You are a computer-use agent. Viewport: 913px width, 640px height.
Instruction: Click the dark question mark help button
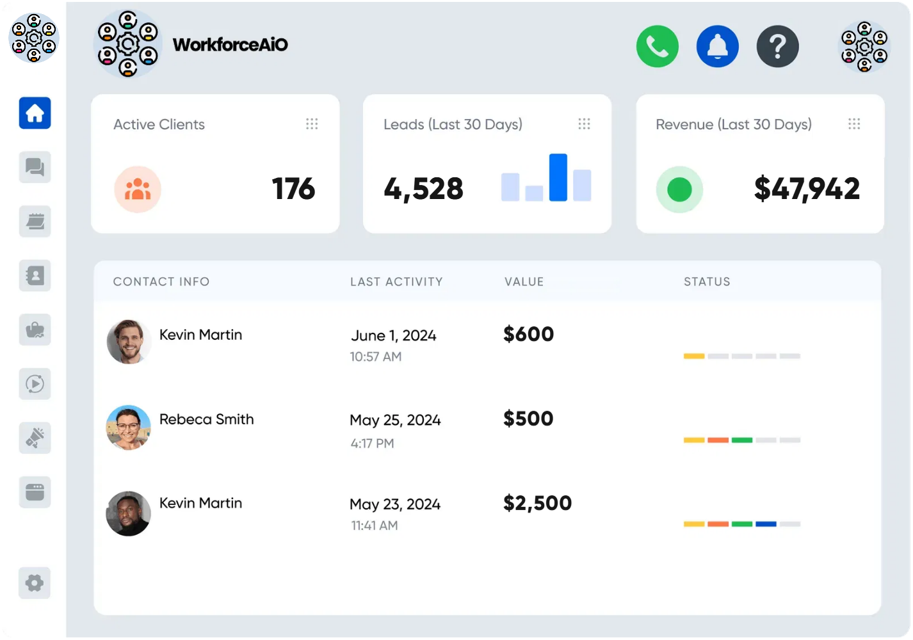[777, 47]
